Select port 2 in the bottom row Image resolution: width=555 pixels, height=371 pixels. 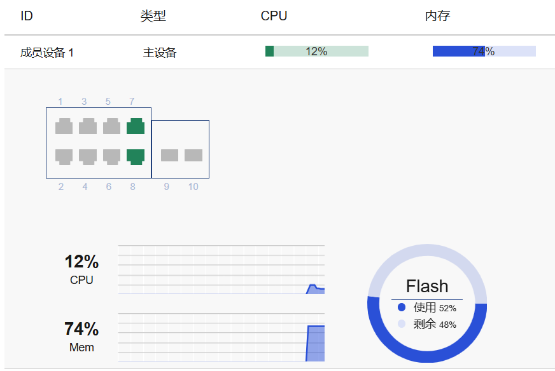click(x=64, y=156)
